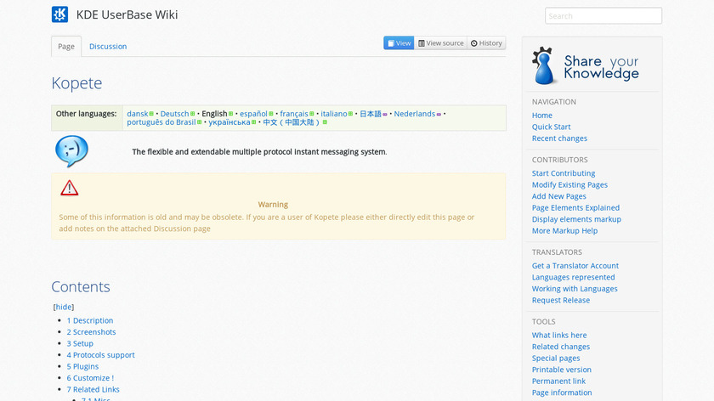The height and width of the screenshot is (401, 714).
Task: Switch language to Nederlands
Action: [415, 114]
